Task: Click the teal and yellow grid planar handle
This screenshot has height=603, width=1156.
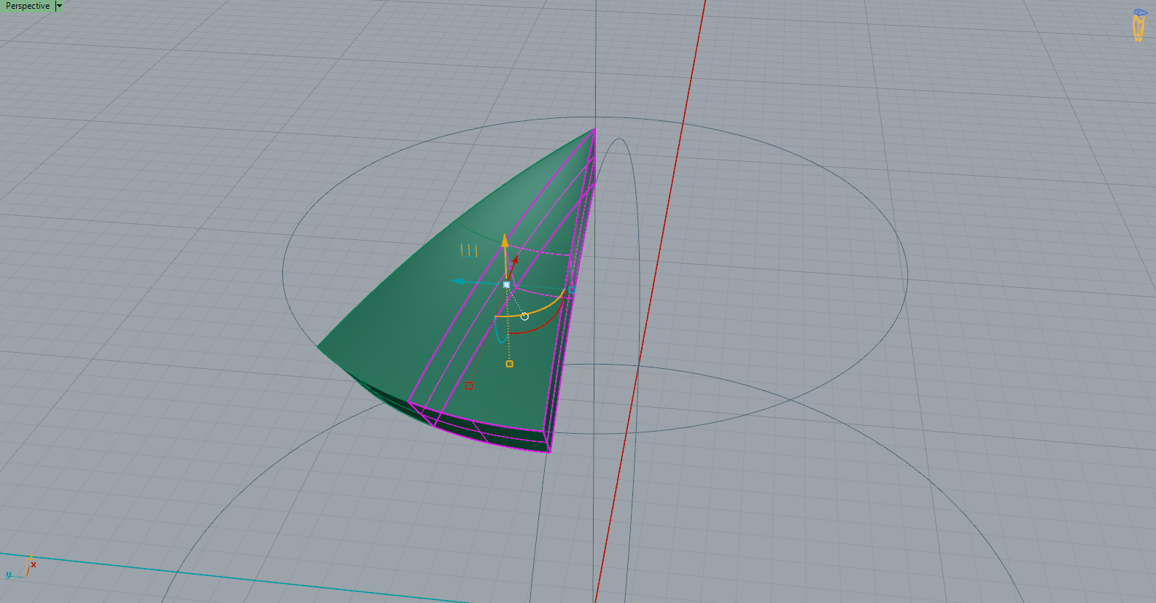Action: [469, 250]
